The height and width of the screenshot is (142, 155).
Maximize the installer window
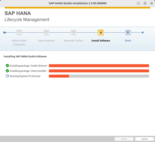[x=145, y=3]
